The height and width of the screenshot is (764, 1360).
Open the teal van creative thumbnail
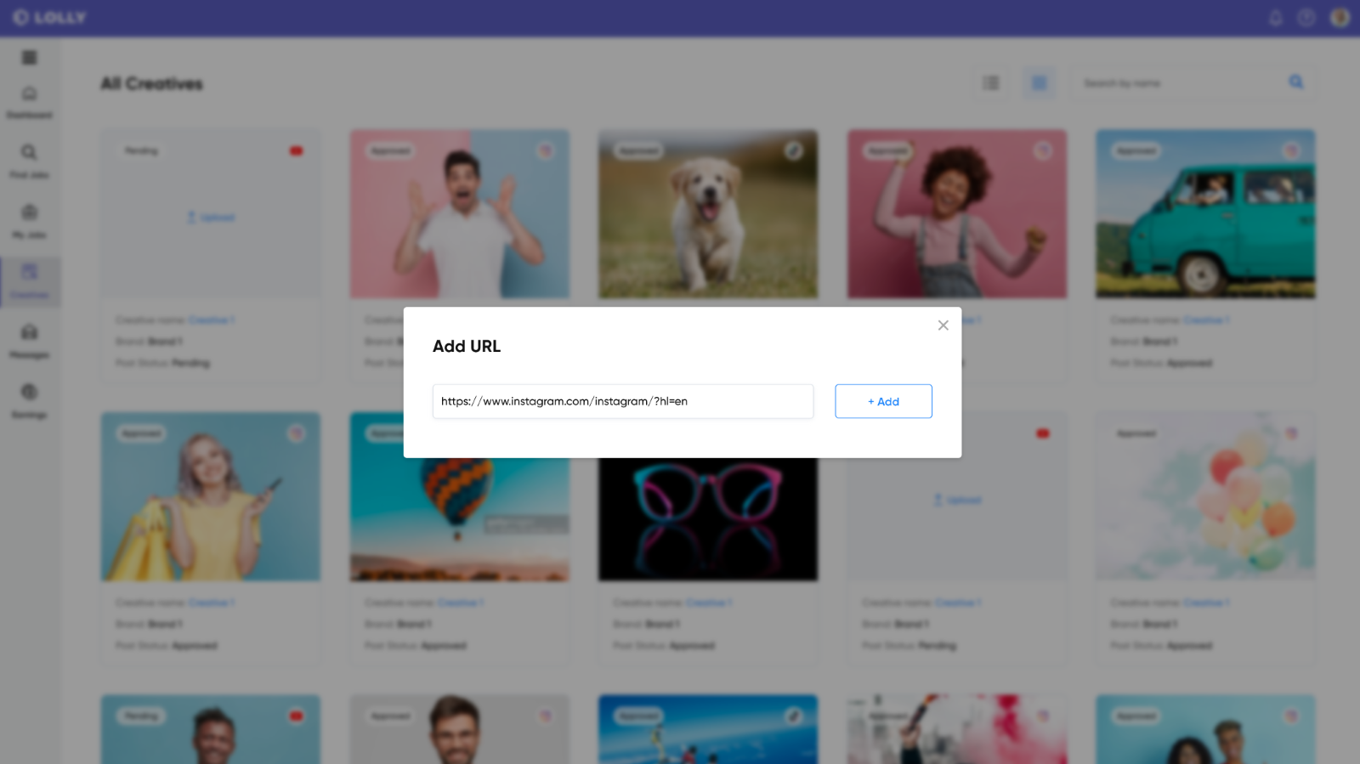[x=1205, y=213]
